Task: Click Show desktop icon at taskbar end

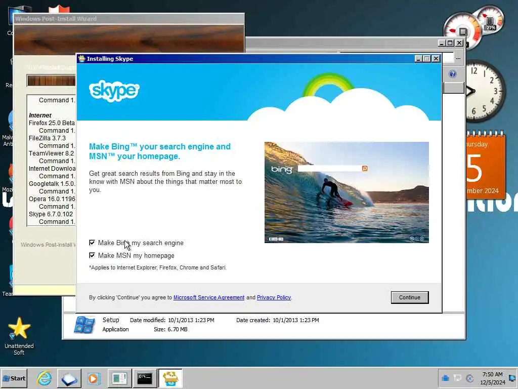Action: point(513,378)
